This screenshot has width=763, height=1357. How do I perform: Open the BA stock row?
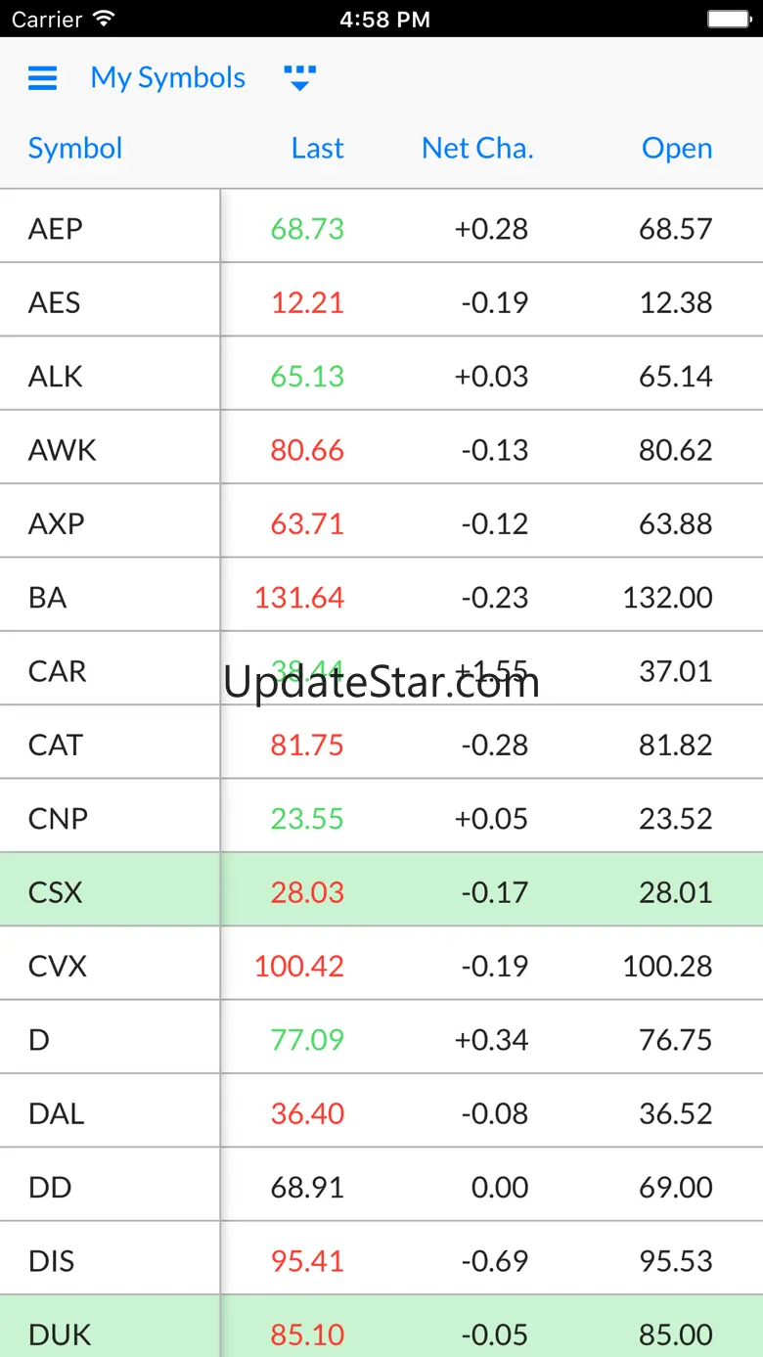point(381,595)
